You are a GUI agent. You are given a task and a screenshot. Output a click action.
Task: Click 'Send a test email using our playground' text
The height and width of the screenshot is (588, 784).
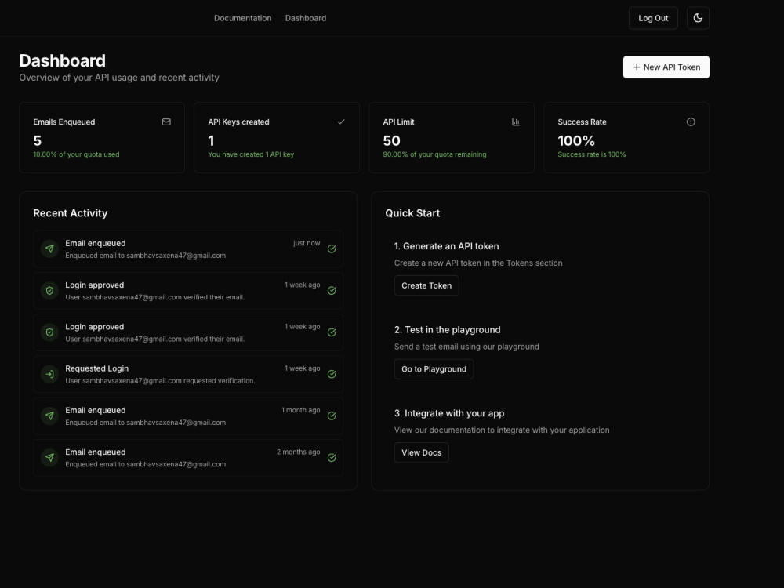tap(466, 347)
